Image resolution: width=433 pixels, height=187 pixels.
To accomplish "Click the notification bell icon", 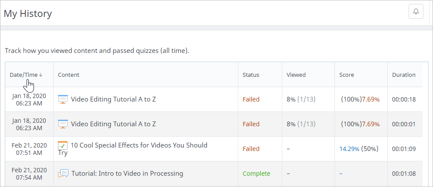I will point(416,11).
